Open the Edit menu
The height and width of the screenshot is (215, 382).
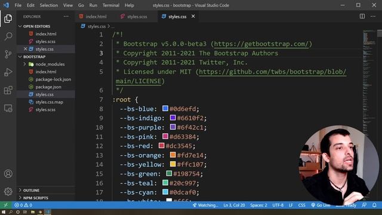point(30,5)
